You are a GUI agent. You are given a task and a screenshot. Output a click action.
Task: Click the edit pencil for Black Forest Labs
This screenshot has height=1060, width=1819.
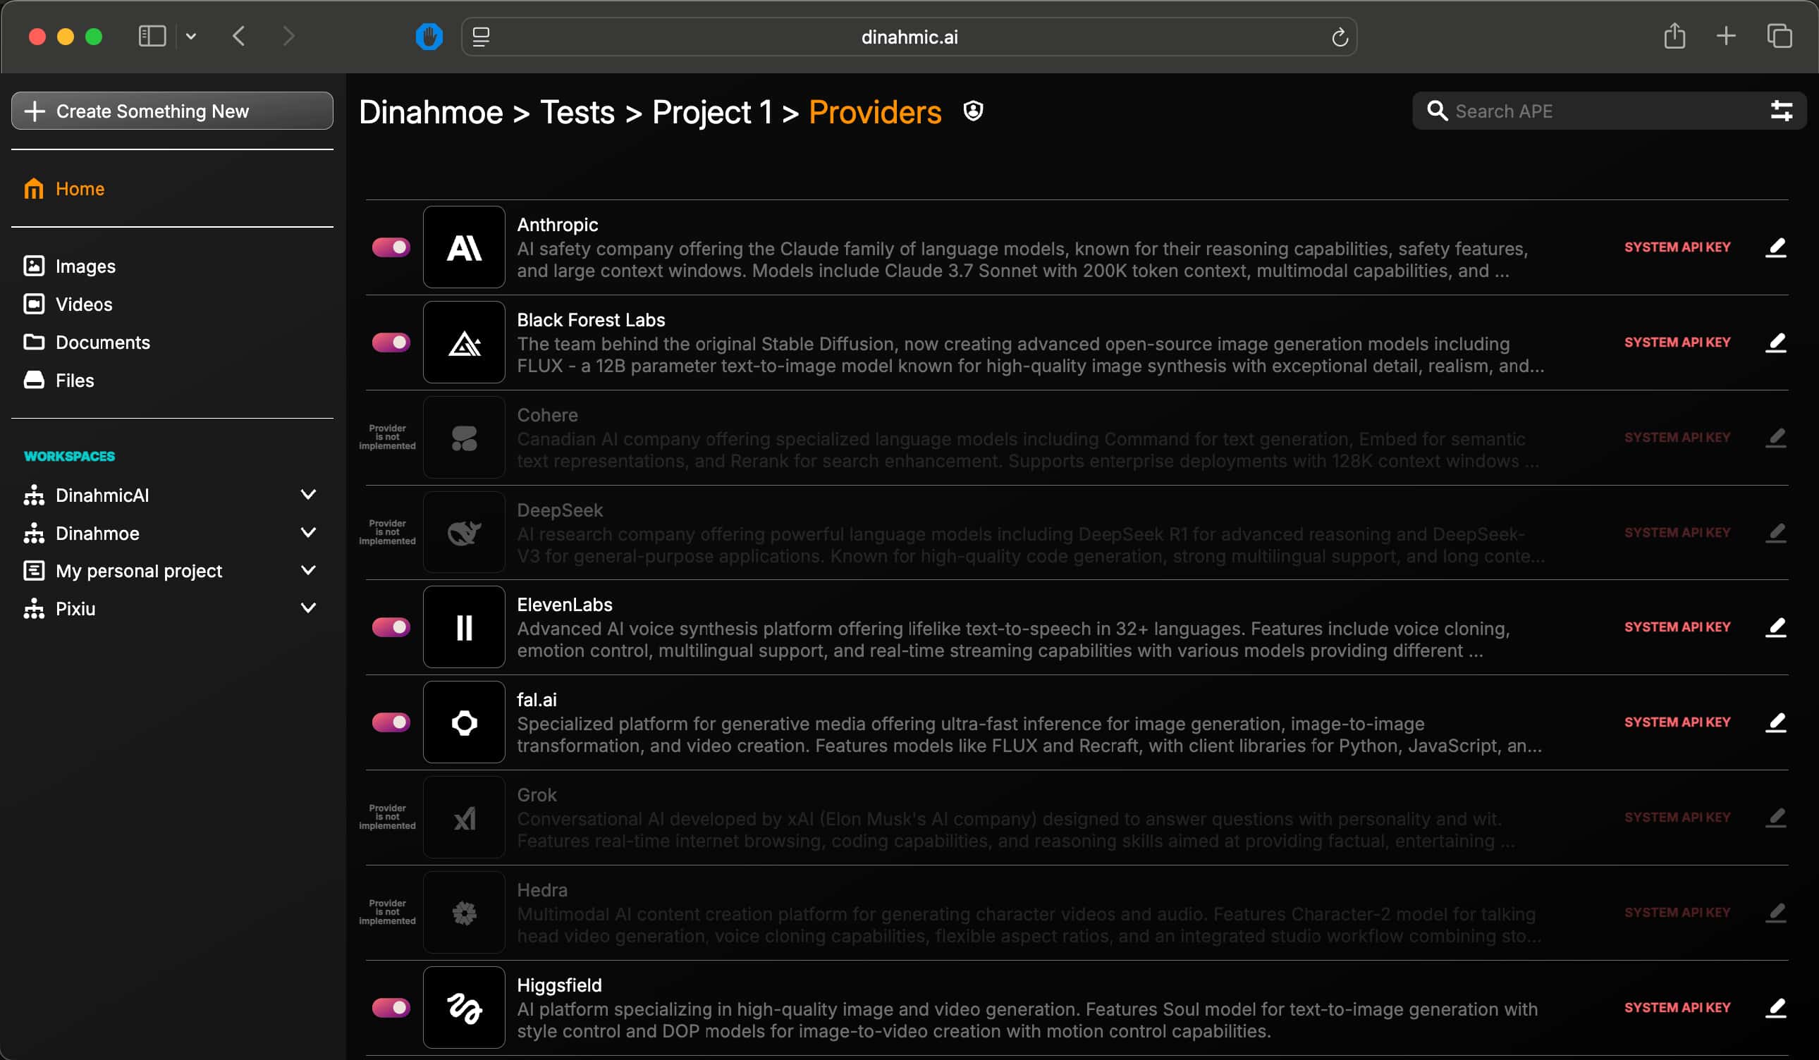click(x=1775, y=343)
